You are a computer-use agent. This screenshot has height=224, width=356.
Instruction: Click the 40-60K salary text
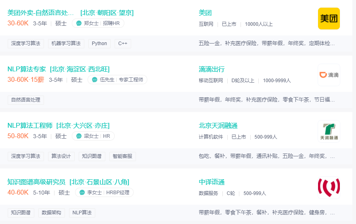pyautogui.click(x=18, y=193)
